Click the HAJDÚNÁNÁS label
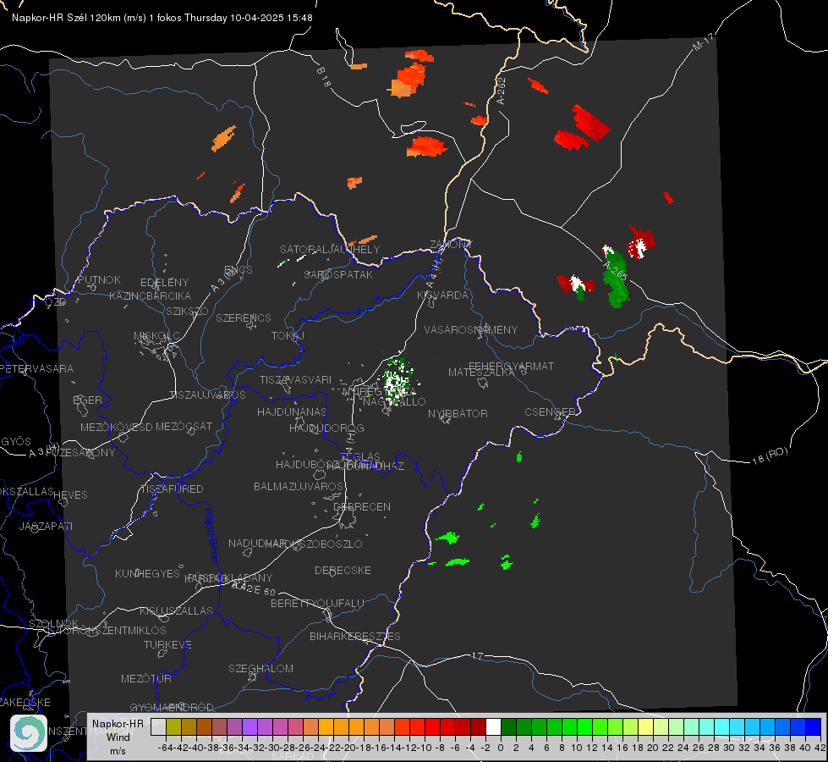Image resolution: width=828 pixels, height=762 pixels. [x=292, y=412]
